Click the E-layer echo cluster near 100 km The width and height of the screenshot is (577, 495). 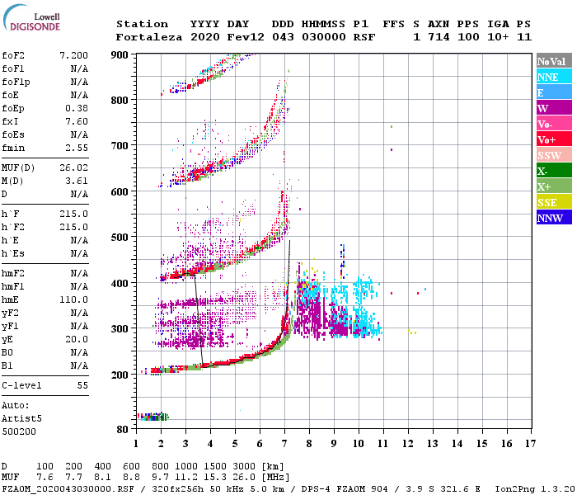point(152,417)
